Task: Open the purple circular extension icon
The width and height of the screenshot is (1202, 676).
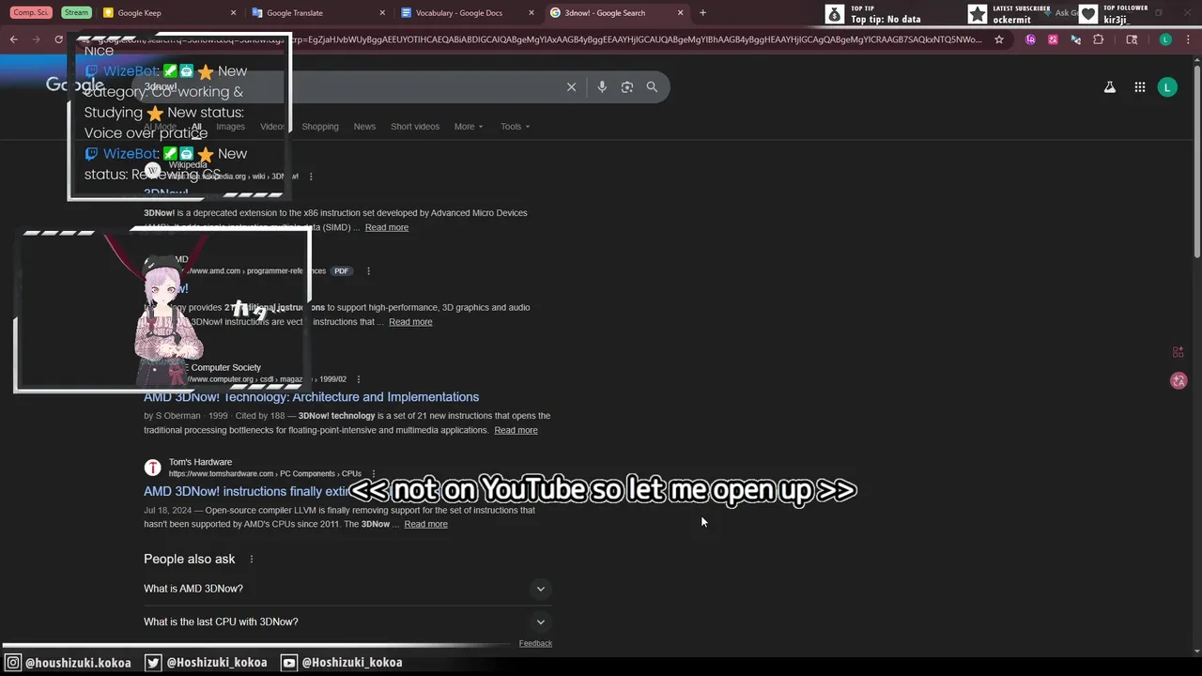Action: (1031, 39)
